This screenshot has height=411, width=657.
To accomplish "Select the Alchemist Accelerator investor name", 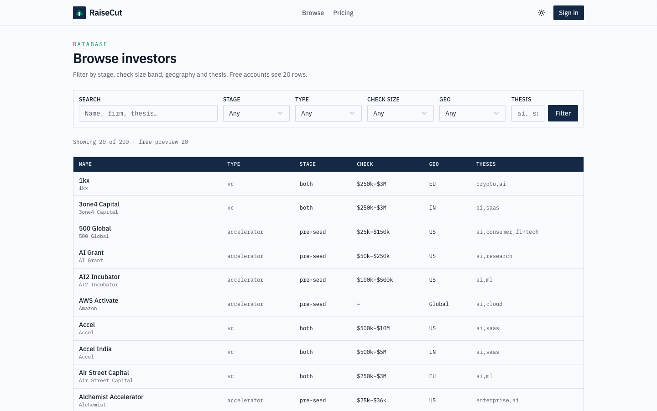I will (111, 397).
